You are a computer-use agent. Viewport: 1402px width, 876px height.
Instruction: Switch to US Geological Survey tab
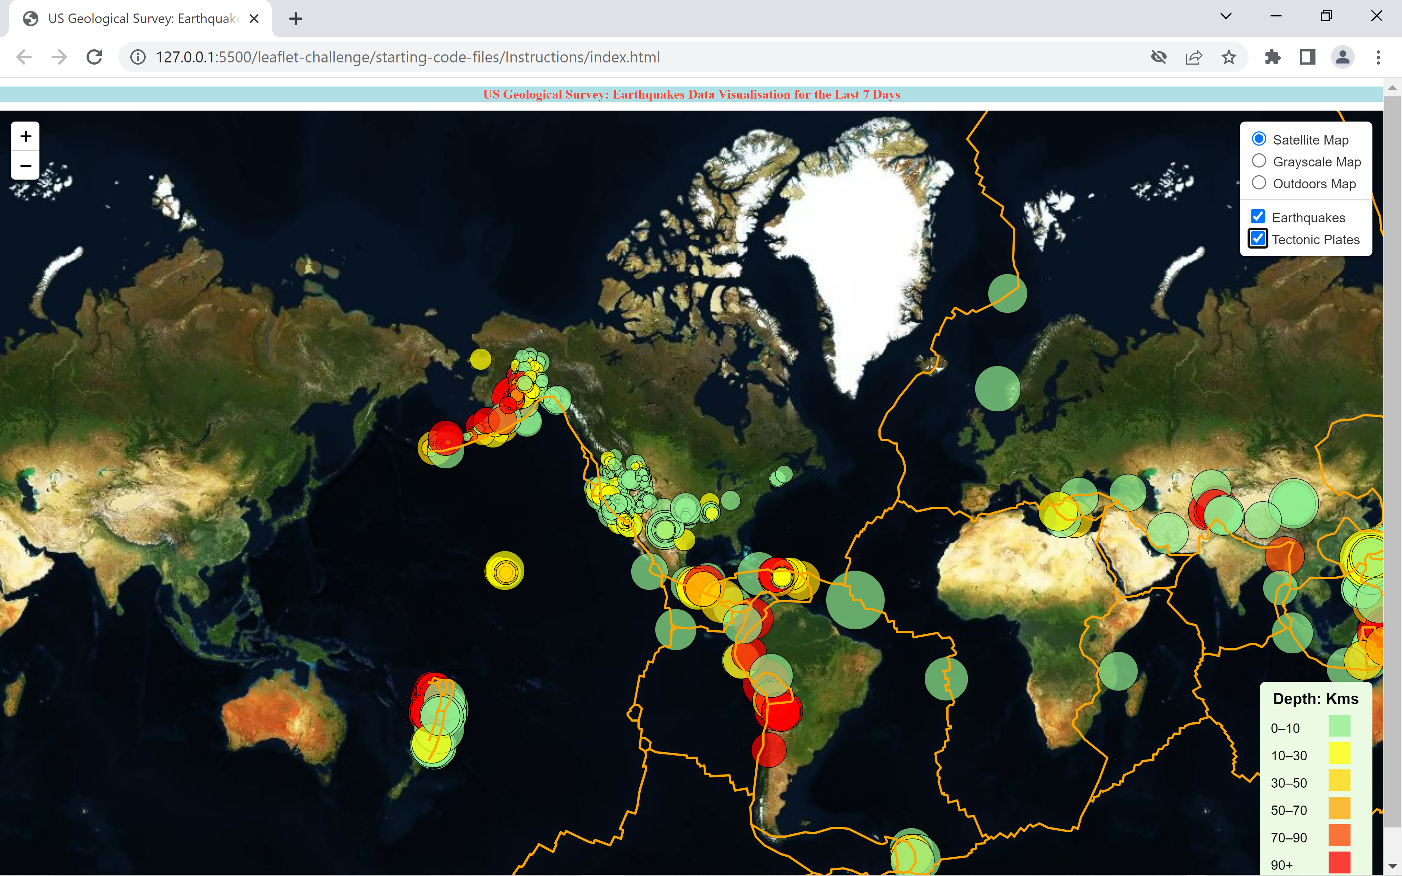click(140, 19)
